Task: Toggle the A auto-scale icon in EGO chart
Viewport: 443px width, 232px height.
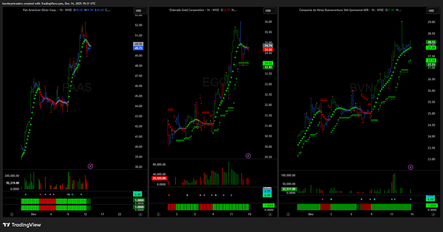Action: (x=270, y=214)
